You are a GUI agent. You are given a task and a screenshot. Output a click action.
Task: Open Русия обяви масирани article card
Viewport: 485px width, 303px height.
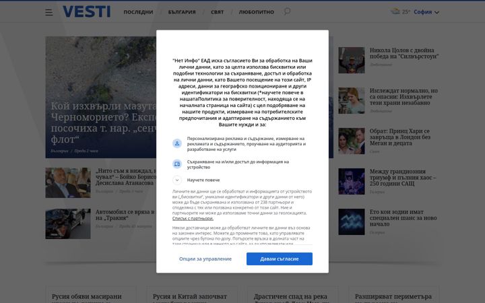[x=91, y=295]
